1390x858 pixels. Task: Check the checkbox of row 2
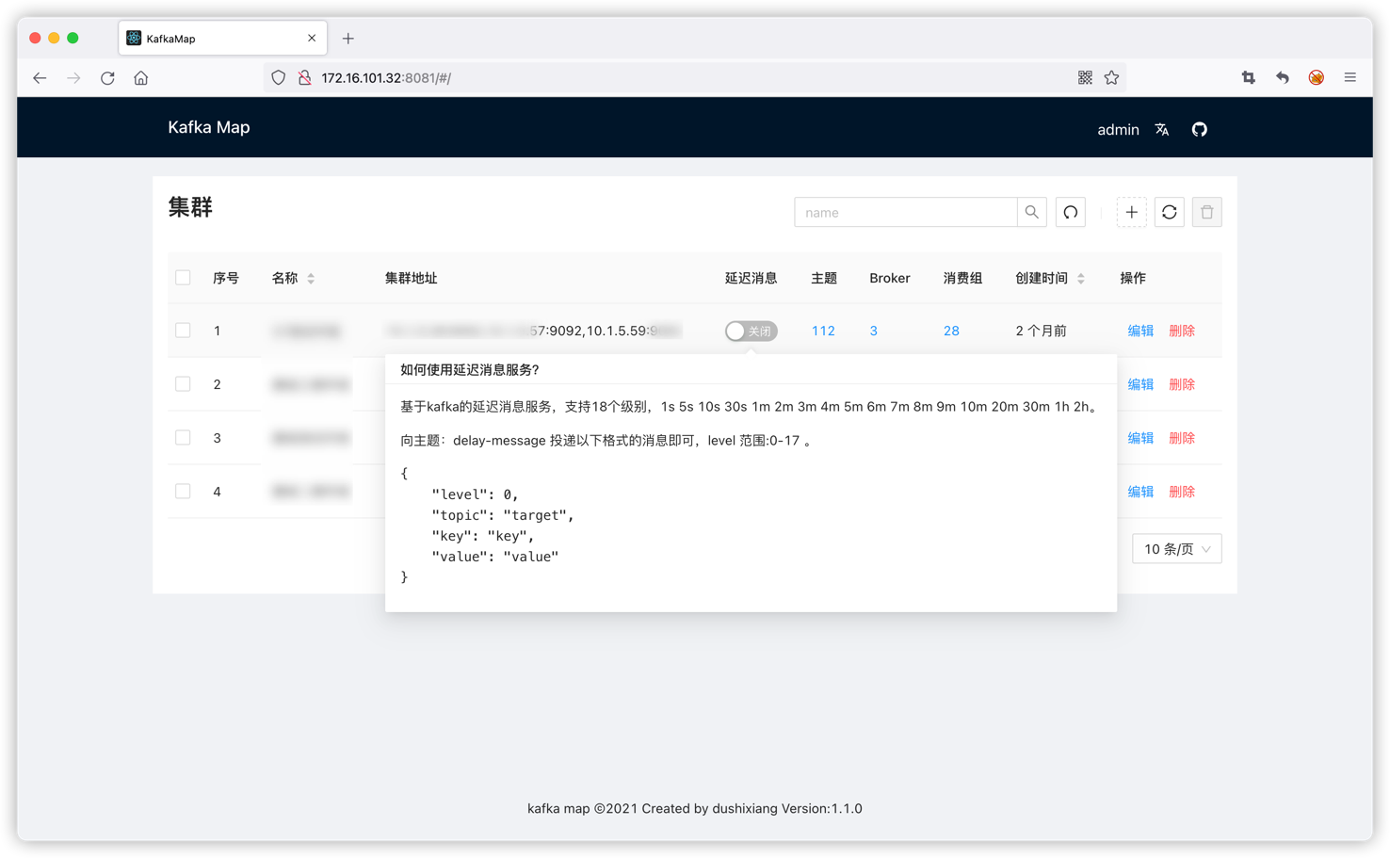click(183, 384)
